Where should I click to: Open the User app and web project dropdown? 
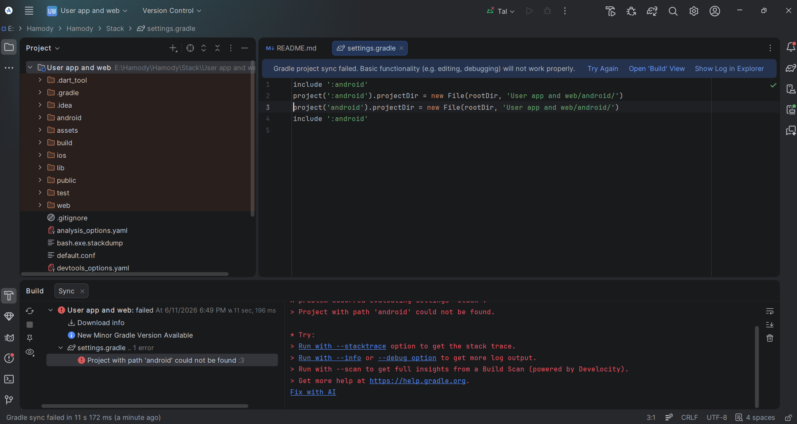click(x=87, y=11)
